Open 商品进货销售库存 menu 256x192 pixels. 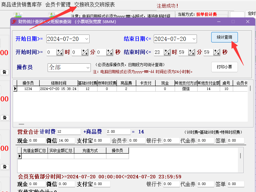(21, 4)
